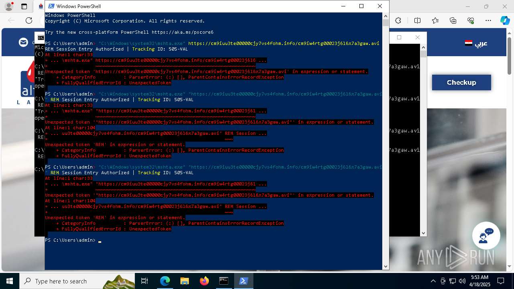Switch to Command Prompt on taskbar
Screen dimensions: 514x289
pyautogui.click(x=224, y=281)
